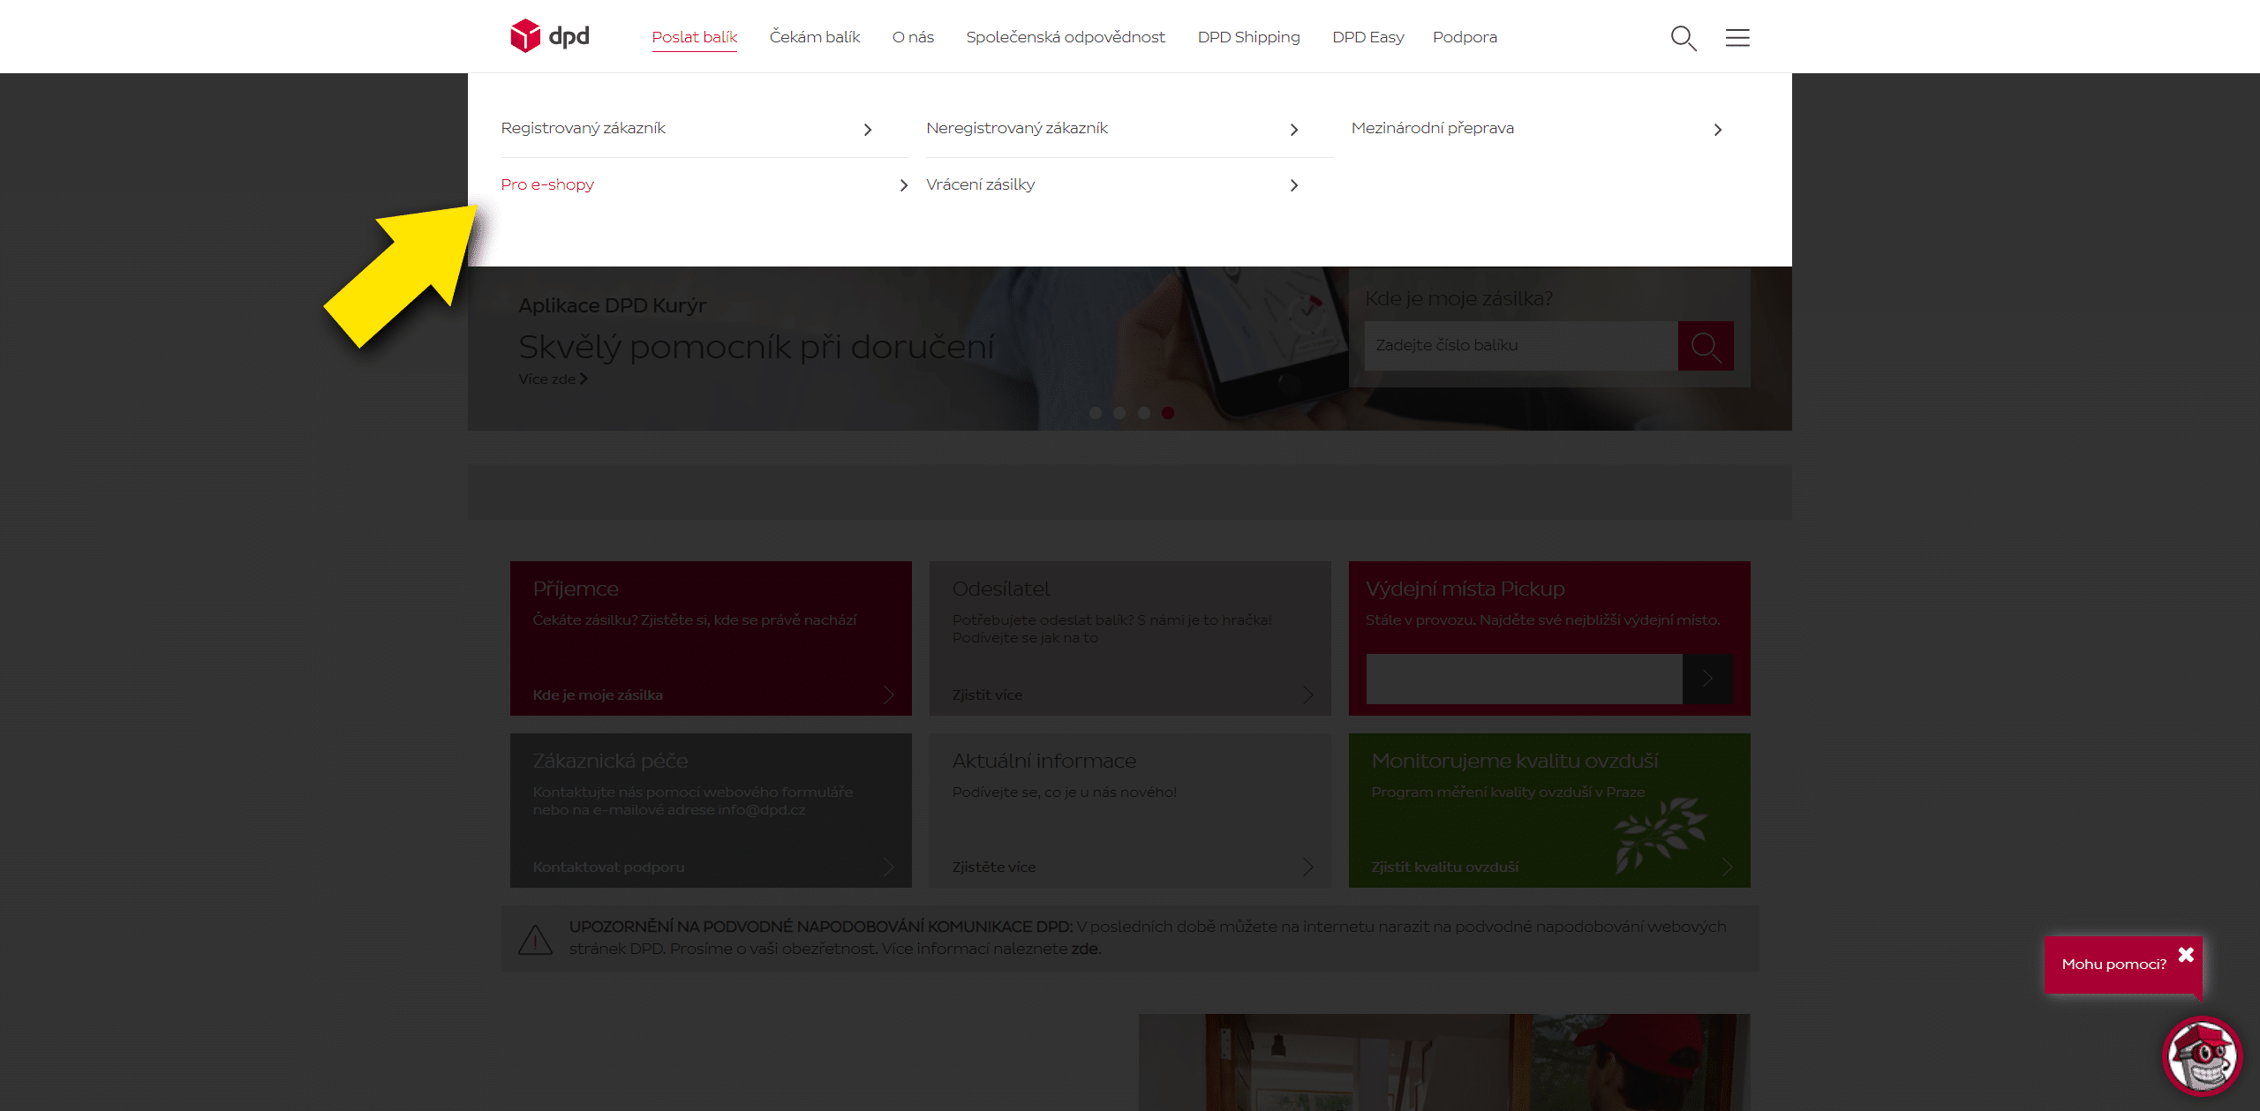Screen dimensions: 2260x1111
Task: Select the fourth carousel dot
Action: (x=1168, y=413)
